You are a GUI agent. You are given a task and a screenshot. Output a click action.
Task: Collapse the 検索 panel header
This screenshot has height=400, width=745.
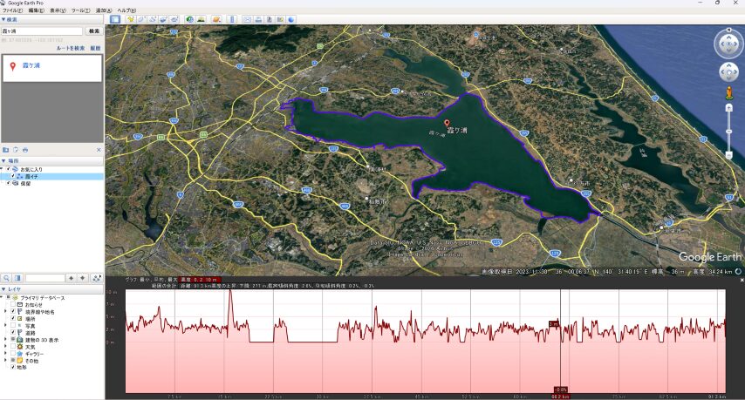[3, 19]
